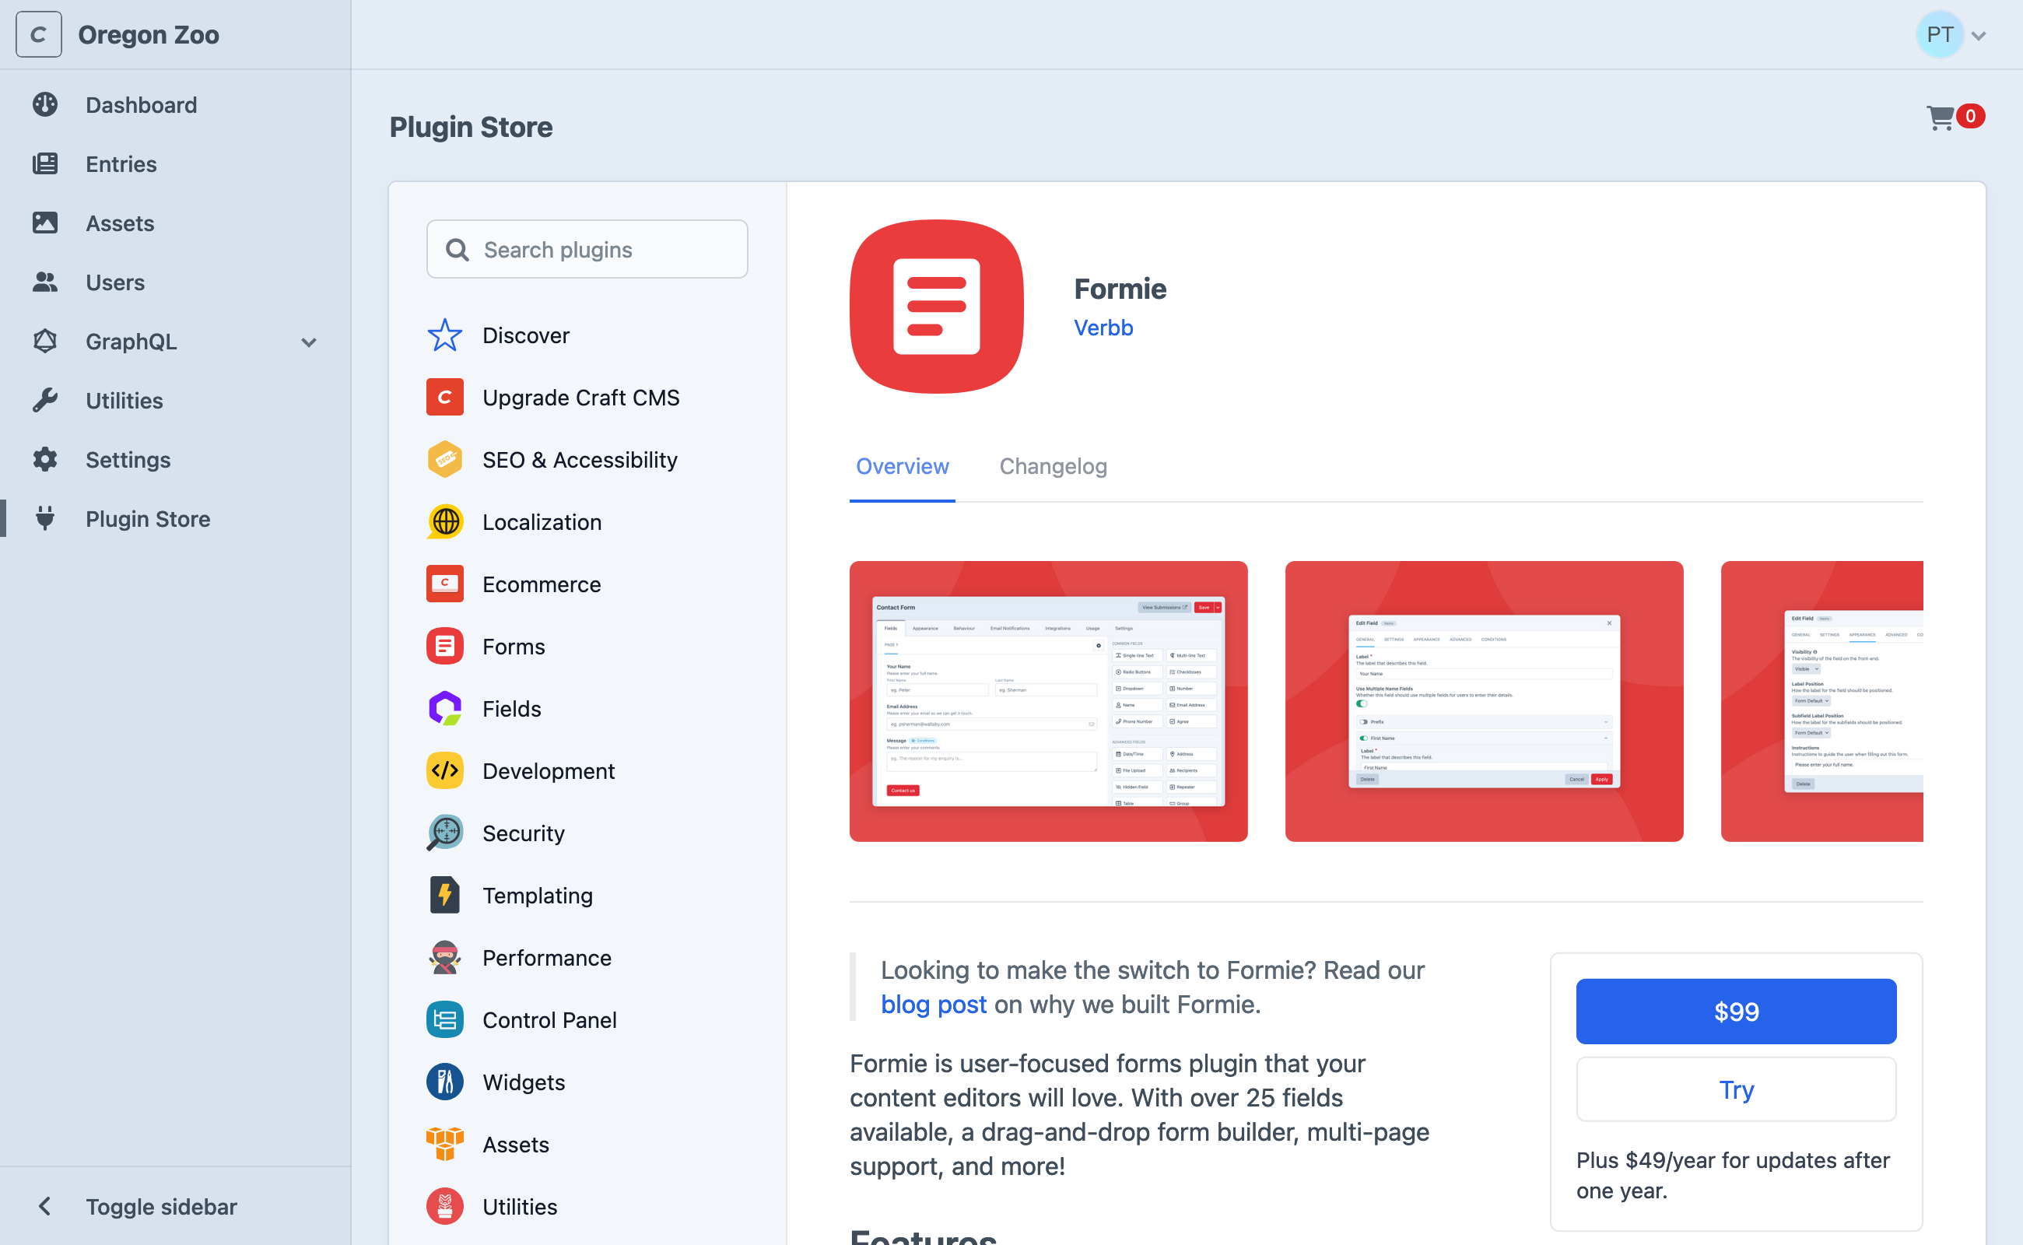Go to the Users section
Screen dimensions: 2023x1245
pos(114,282)
